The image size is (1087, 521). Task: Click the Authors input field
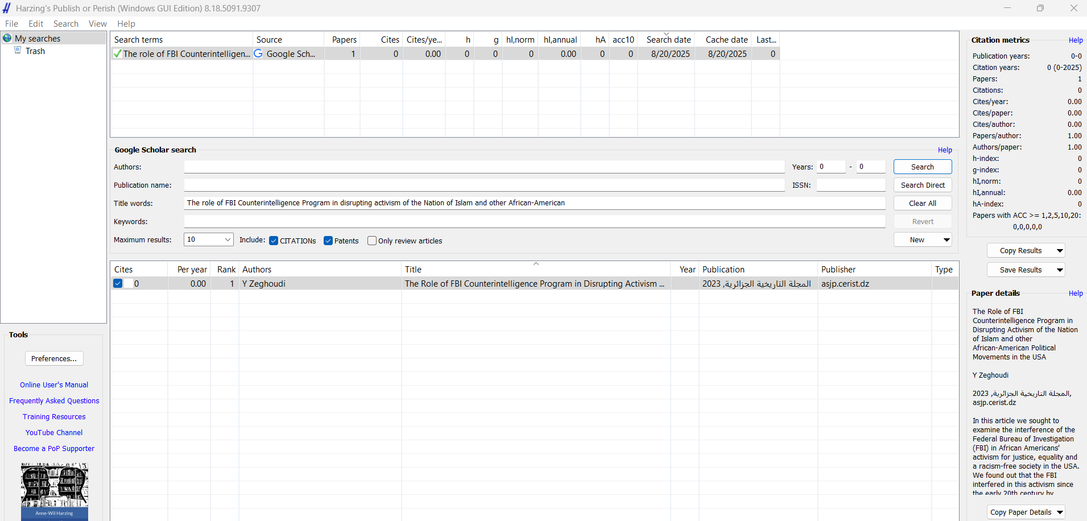click(483, 167)
